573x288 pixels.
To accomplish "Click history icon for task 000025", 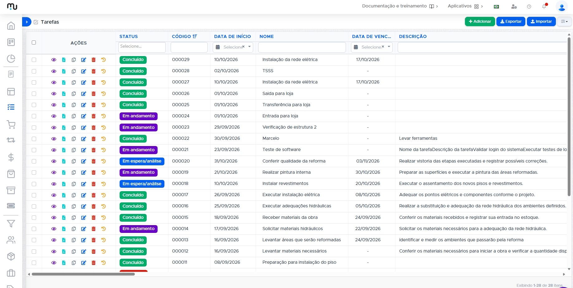I will click(103, 105).
